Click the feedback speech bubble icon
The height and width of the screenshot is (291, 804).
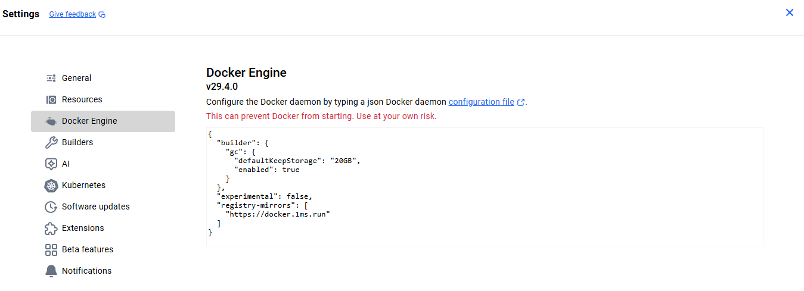point(102,14)
